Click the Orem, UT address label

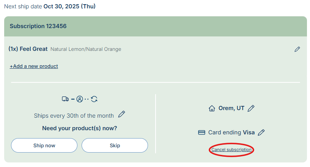(x=231, y=109)
